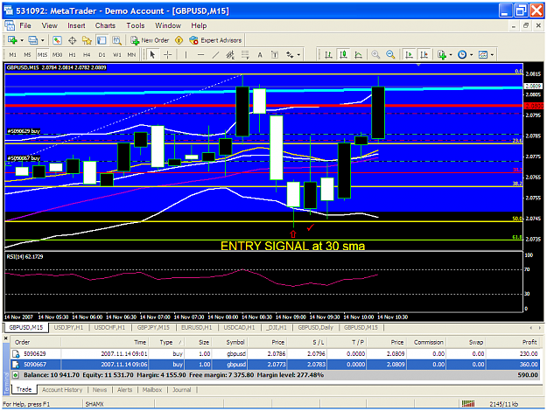The image size is (547, 411).
Task: Expand the Templates dropdown
Action: [492, 55]
